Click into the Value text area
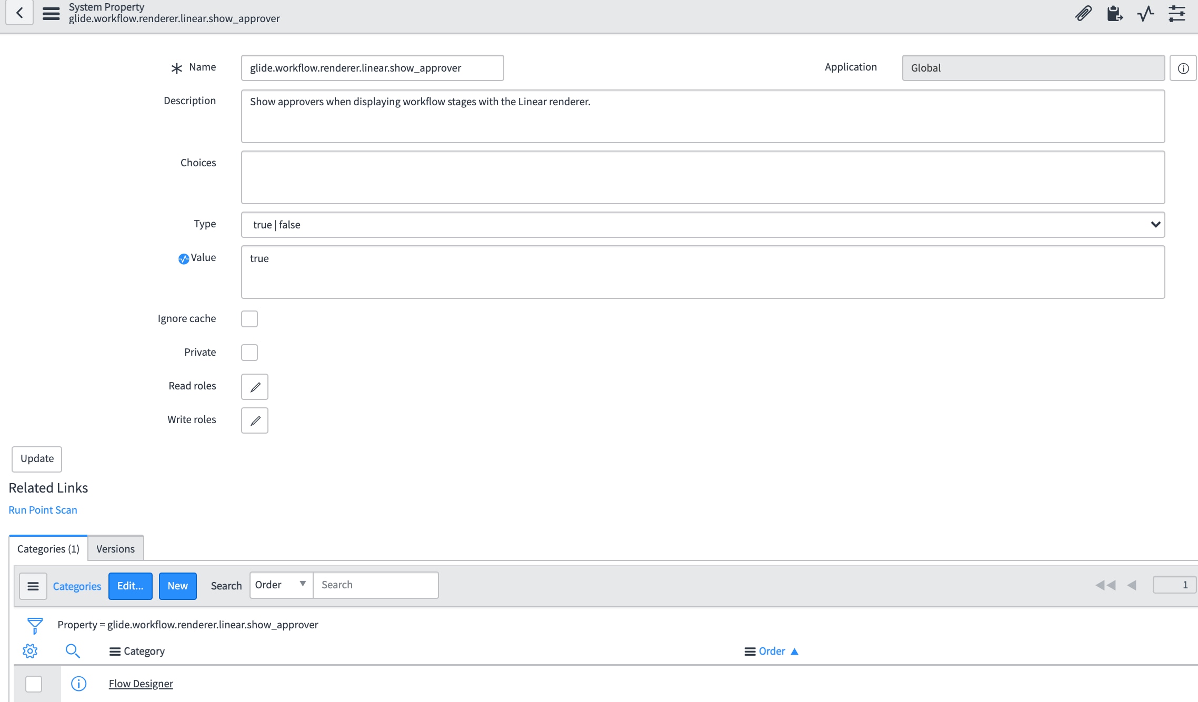This screenshot has height=702, width=1198. [x=703, y=272]
